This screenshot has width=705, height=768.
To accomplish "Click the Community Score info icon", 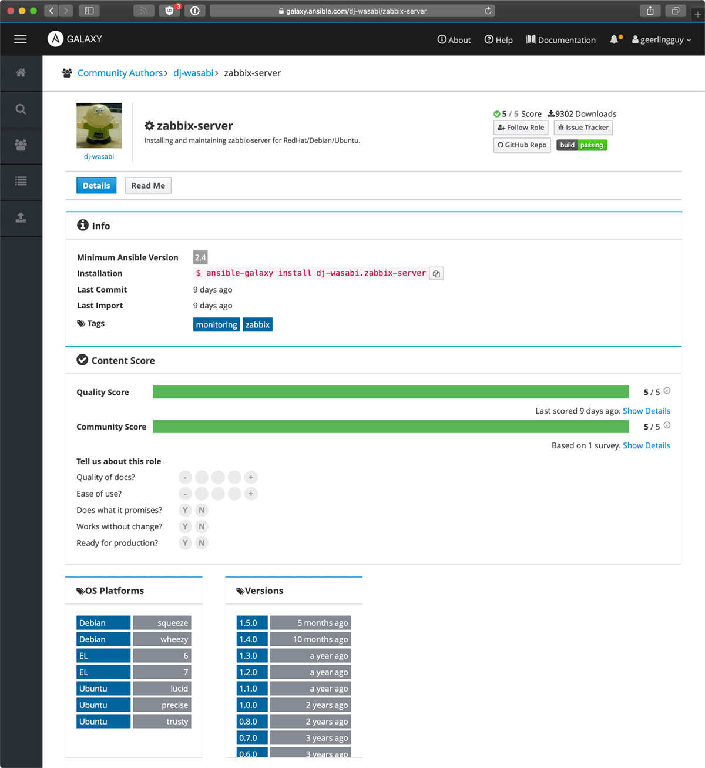I will (667, 425).
